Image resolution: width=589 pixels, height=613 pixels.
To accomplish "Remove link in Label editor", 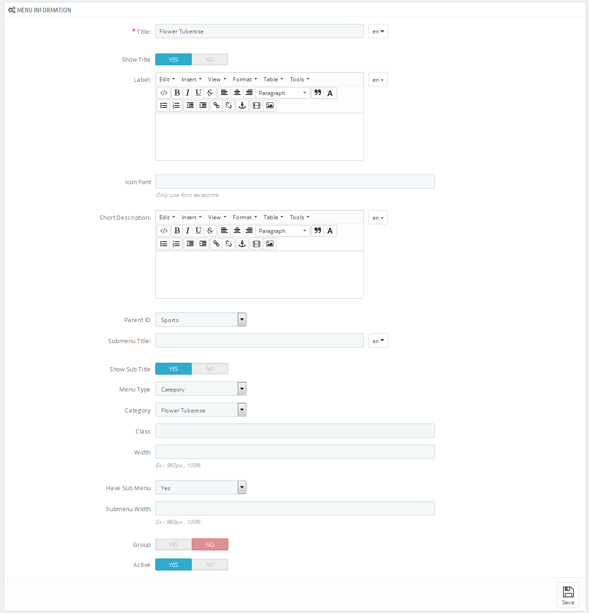I will click(229, 106).
